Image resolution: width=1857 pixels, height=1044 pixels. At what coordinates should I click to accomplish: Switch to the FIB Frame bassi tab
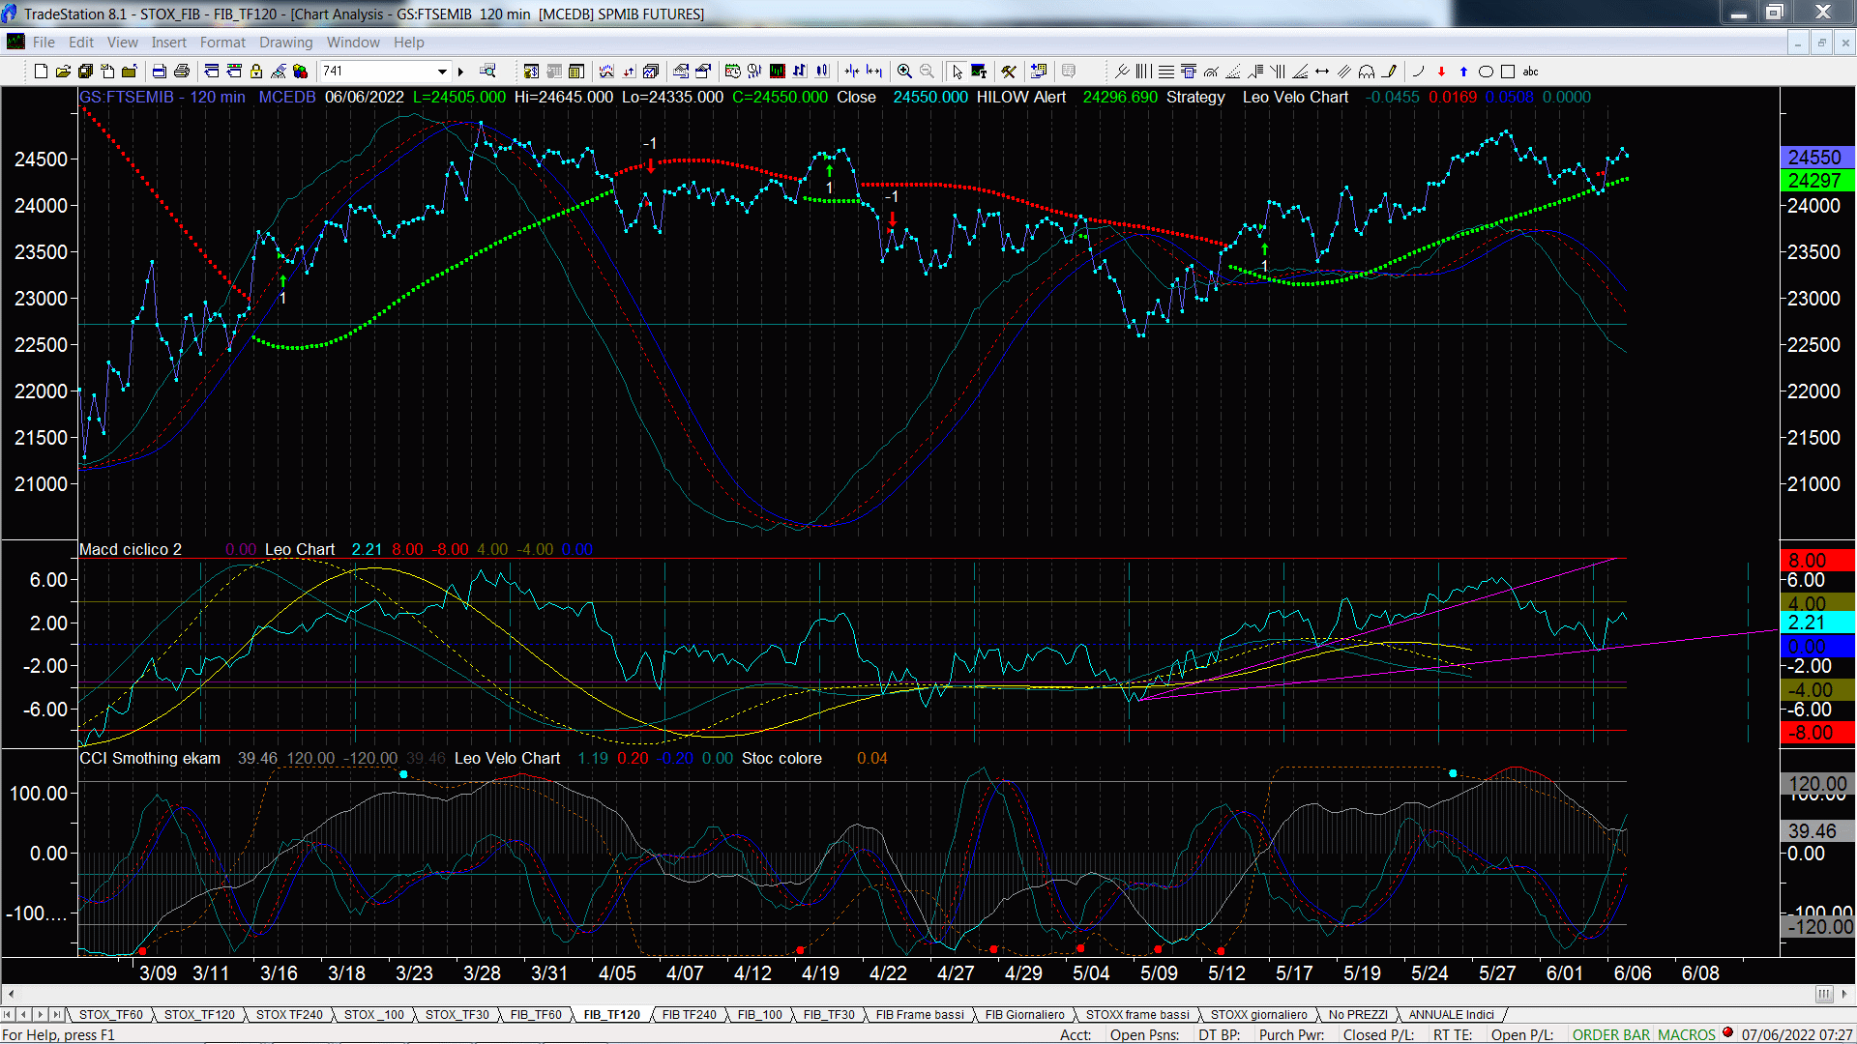920,1015
